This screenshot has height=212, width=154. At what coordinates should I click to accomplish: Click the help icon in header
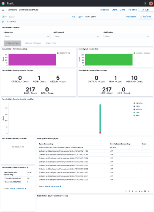[x=145, y=3]
